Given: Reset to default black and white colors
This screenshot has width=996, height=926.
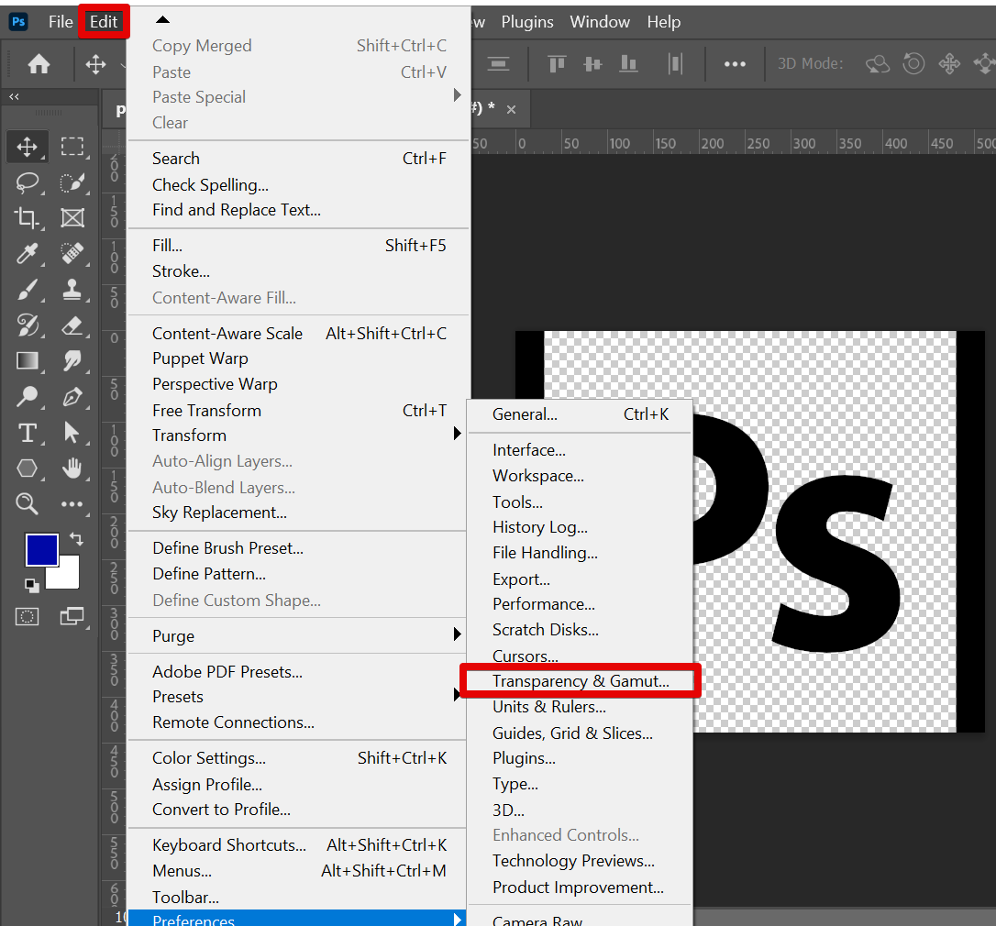Looking at the screenshot, I should coord(32,584).
